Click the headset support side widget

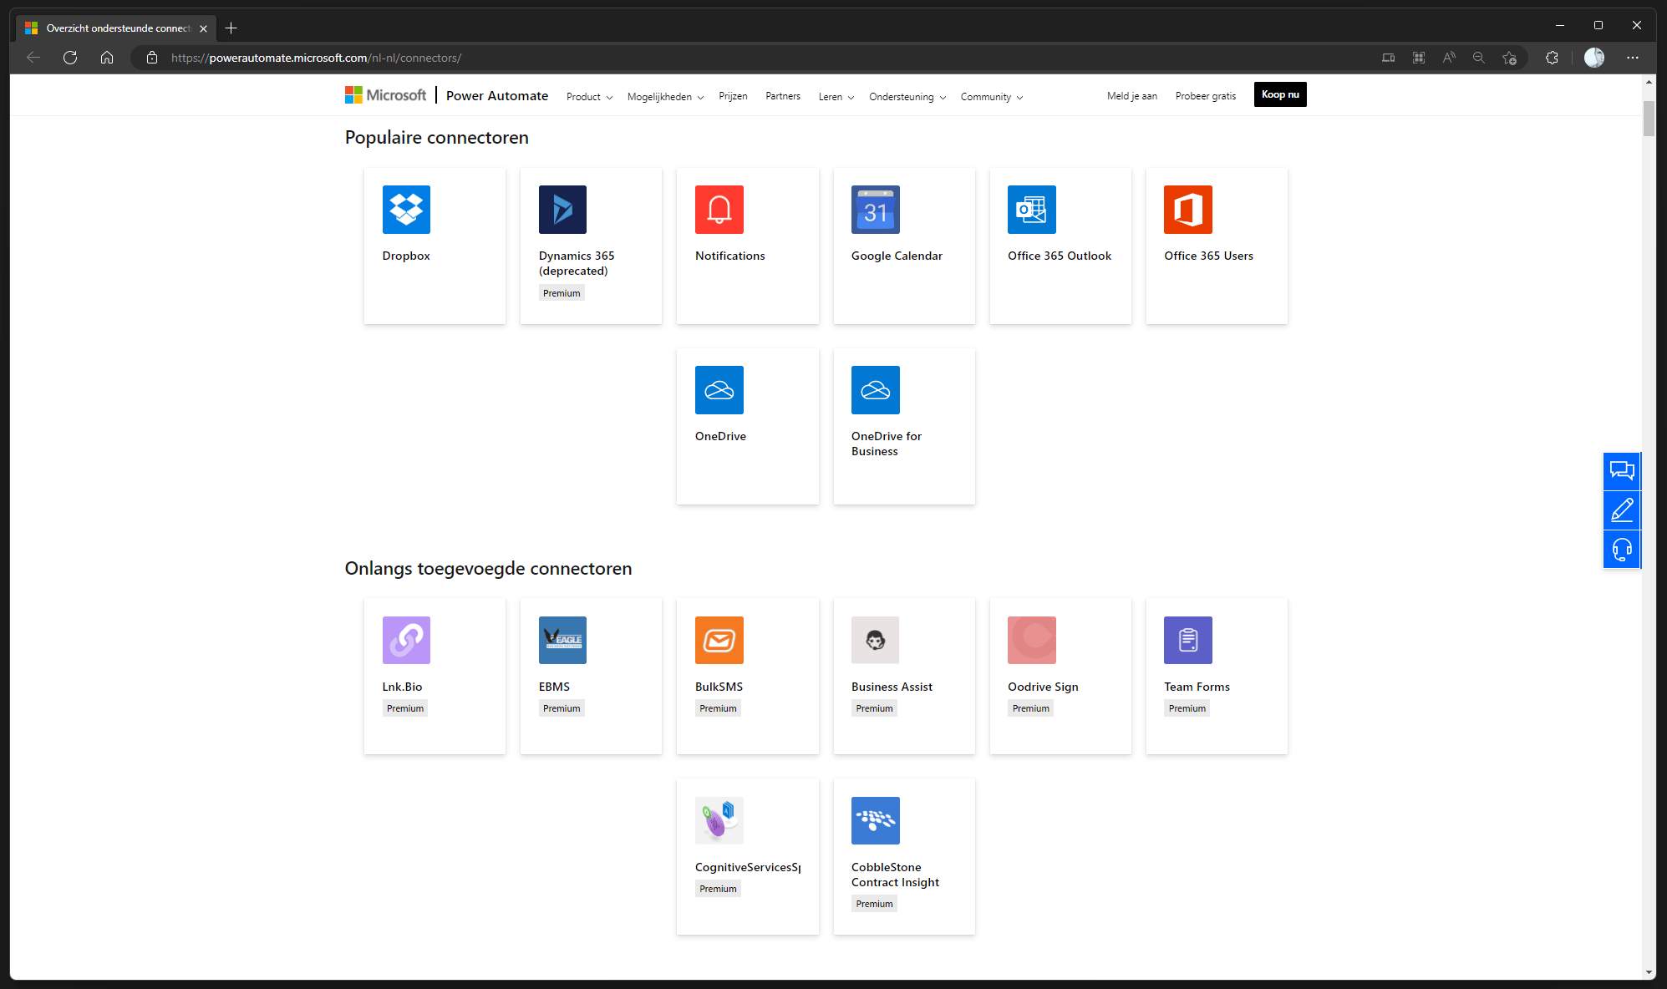point(1622,550)
